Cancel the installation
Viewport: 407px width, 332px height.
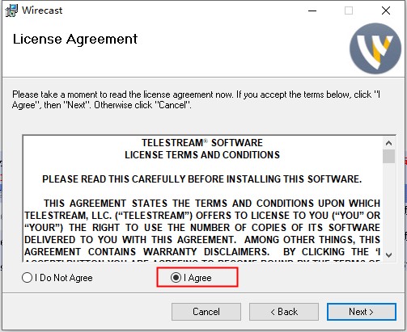tap(206, 312)
